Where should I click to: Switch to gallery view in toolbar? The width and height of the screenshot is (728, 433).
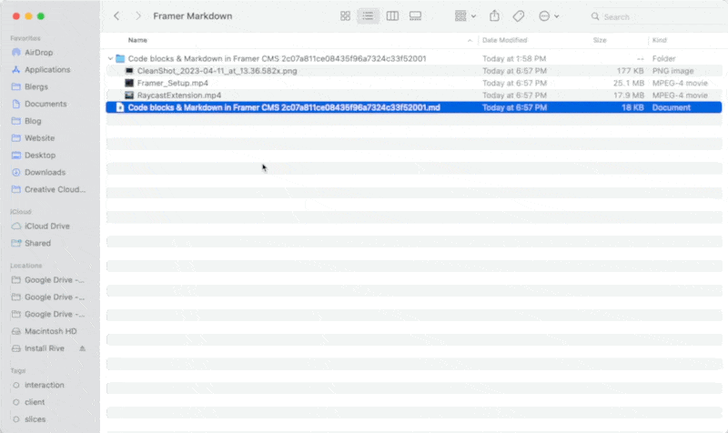coord(416,16)
